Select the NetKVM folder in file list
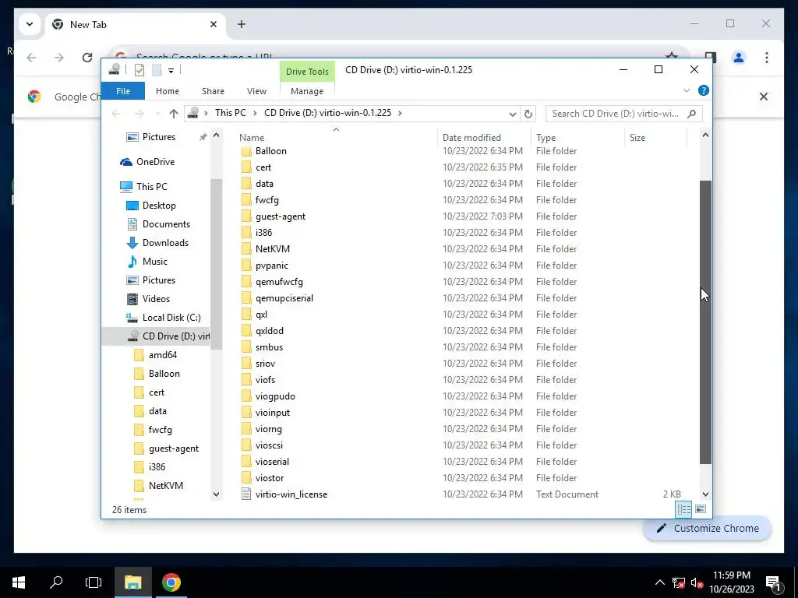798x598 pixels. point(272,248)
